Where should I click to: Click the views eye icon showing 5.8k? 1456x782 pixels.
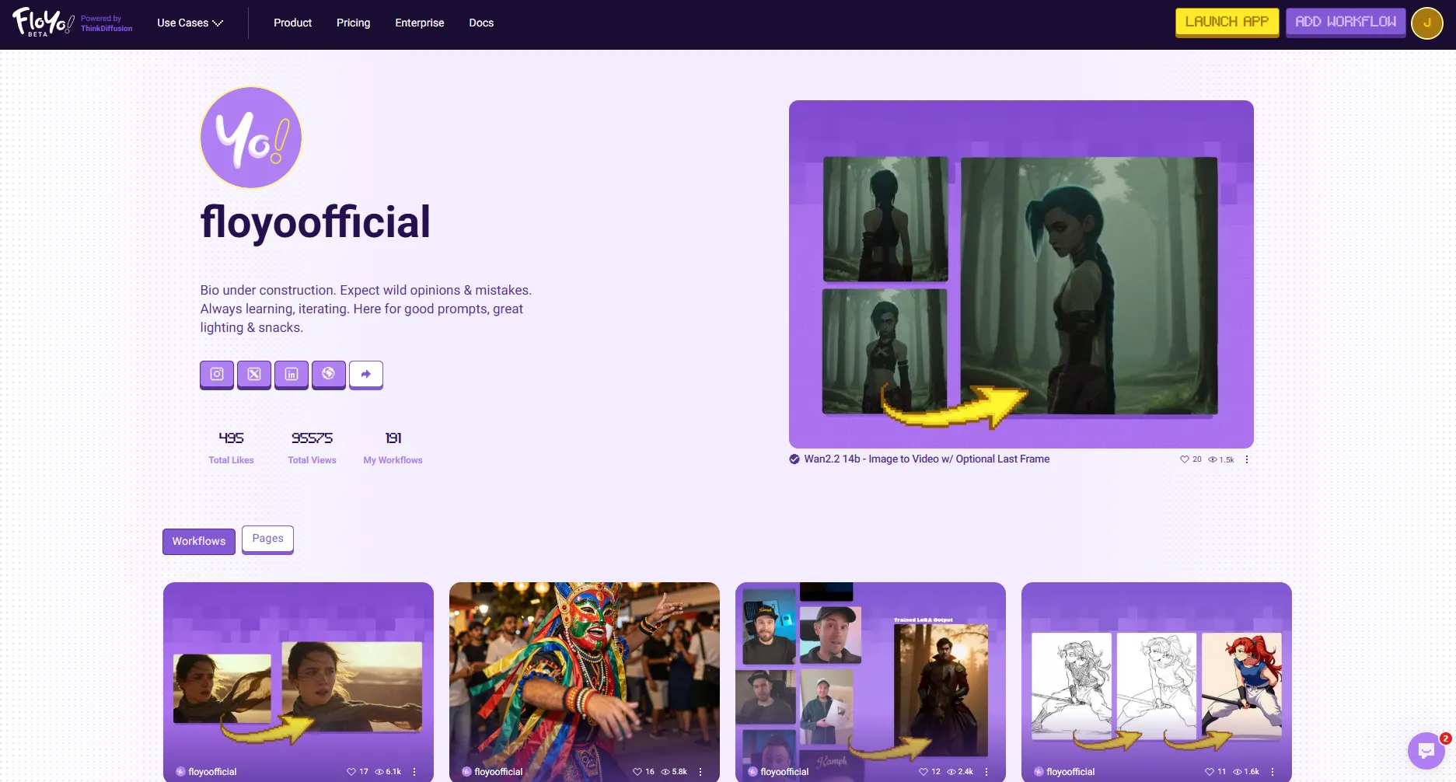(x=665, y=772)
